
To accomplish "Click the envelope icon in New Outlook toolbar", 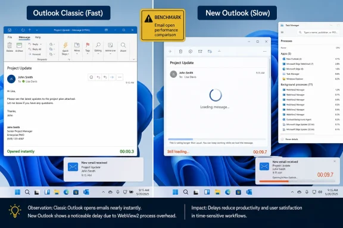I will point(200,52).
